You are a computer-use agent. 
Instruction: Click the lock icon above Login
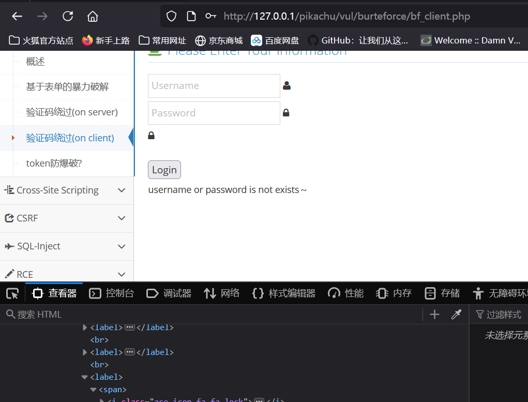tap(151, 136)
